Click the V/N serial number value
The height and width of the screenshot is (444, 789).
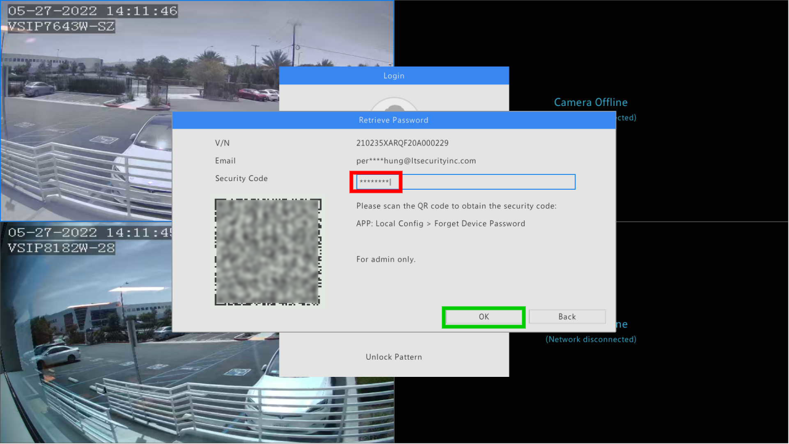402,143
